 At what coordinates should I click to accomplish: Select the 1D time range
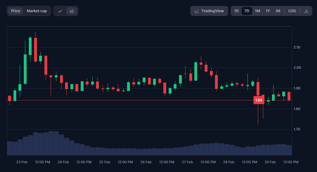[236, 11]
